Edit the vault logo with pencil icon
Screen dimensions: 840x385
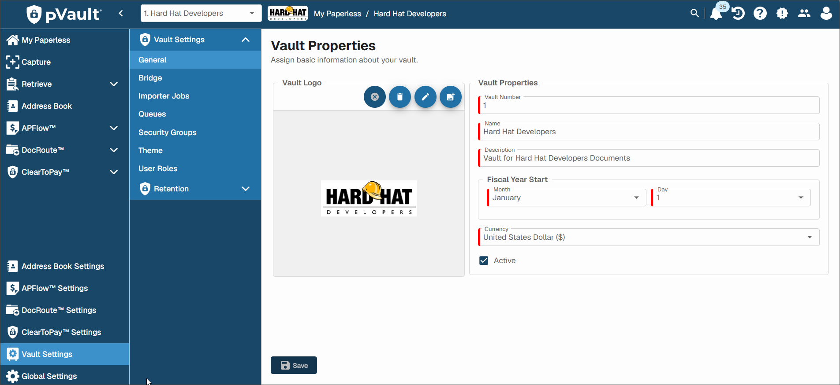coord(426,97)
